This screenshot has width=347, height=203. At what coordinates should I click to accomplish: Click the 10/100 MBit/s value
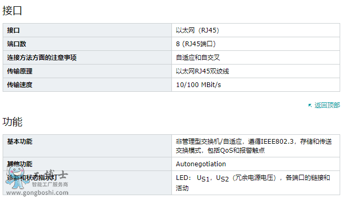[198, 84]
